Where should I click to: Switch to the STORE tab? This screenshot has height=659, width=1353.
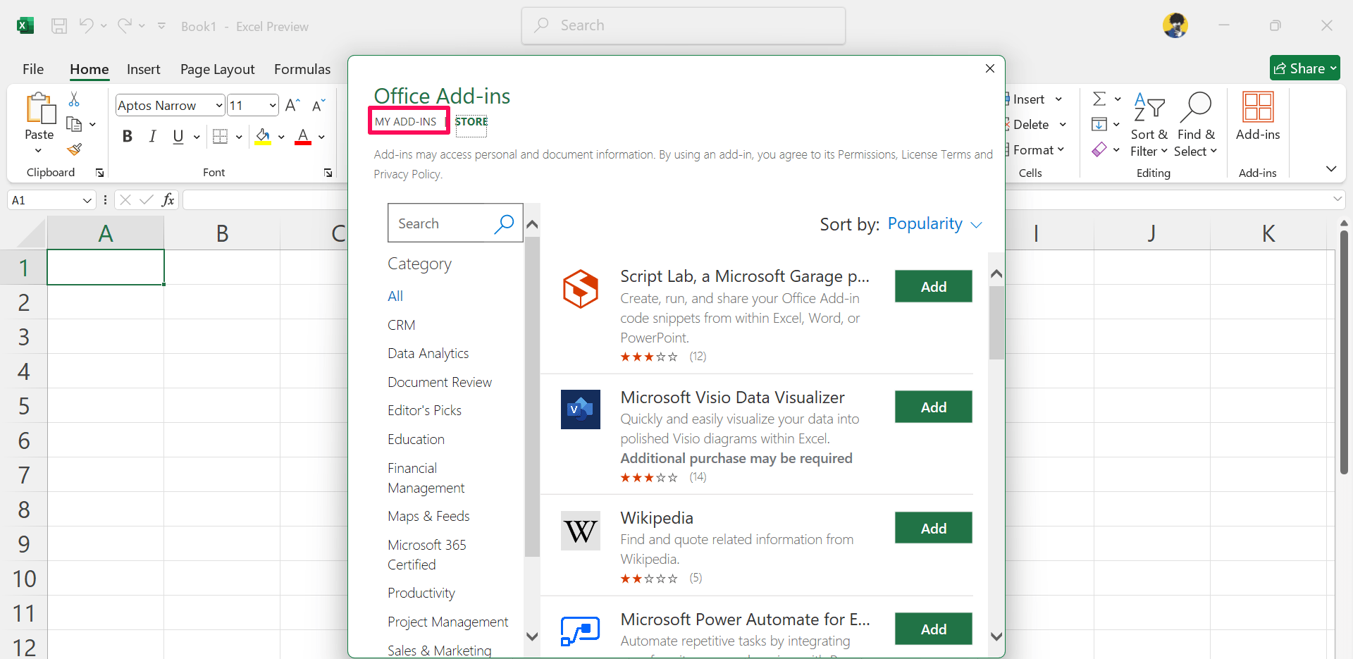471,121
